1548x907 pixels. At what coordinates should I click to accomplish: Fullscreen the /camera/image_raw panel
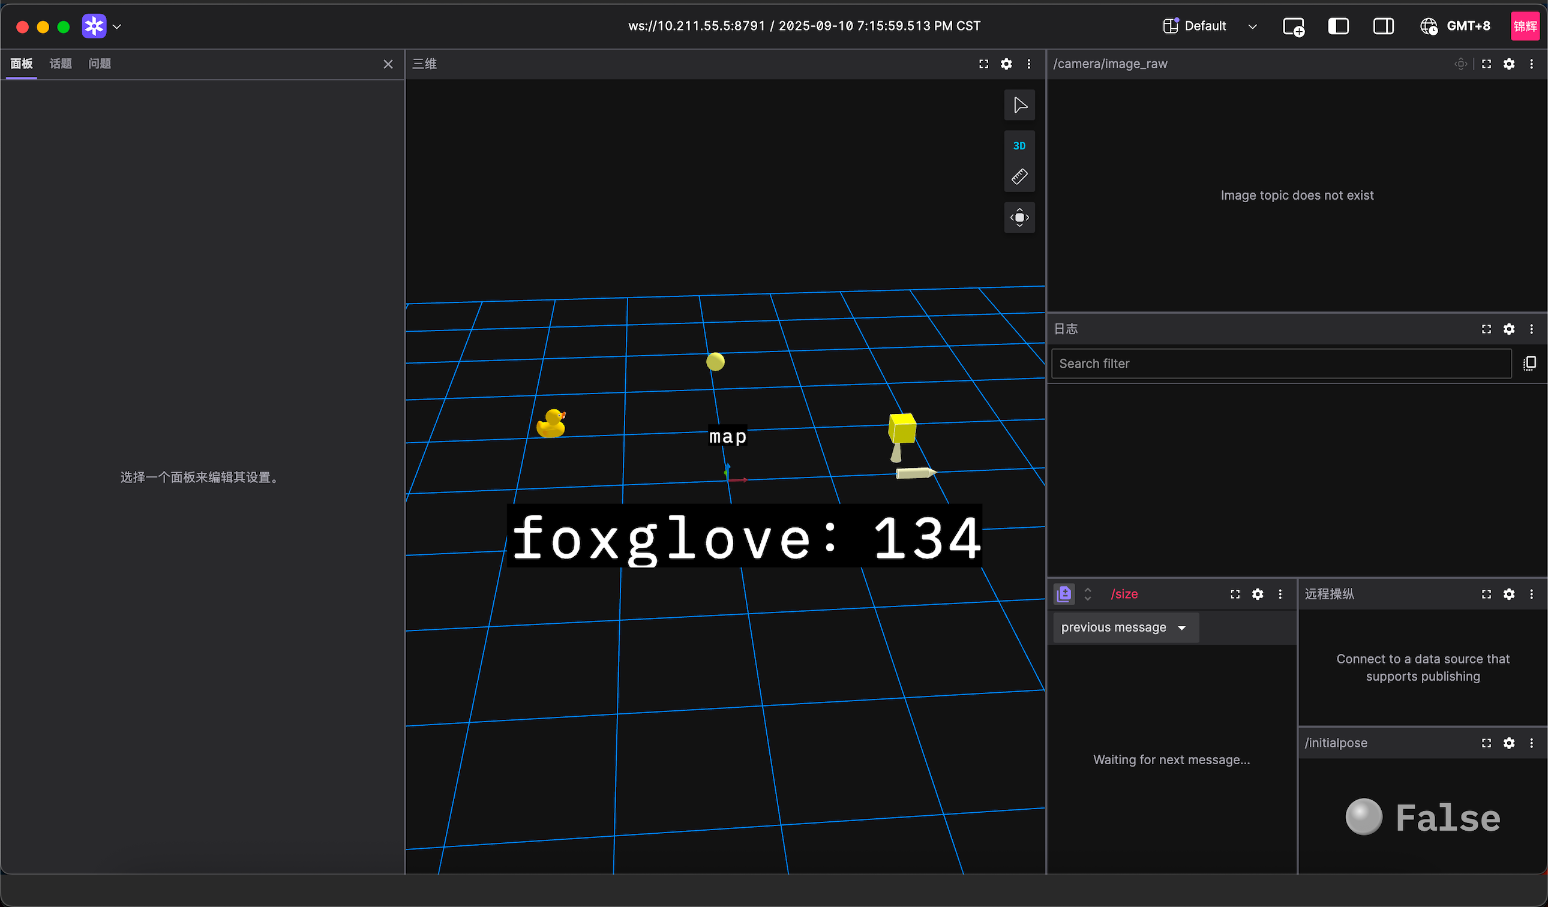1487,64
